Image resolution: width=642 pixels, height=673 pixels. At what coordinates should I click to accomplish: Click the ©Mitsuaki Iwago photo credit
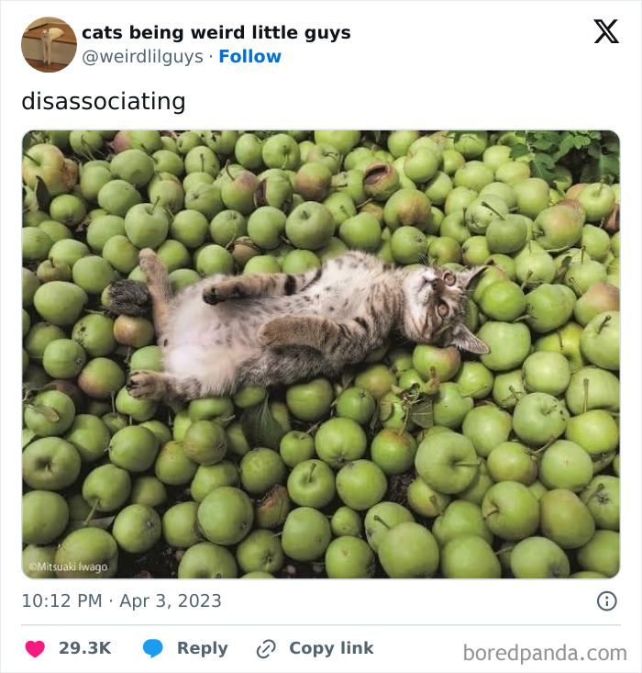pyautogui.click(x=67, y=566)
